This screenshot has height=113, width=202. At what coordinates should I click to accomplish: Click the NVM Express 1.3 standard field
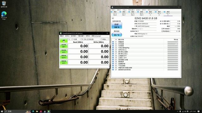tap(159, 34)
